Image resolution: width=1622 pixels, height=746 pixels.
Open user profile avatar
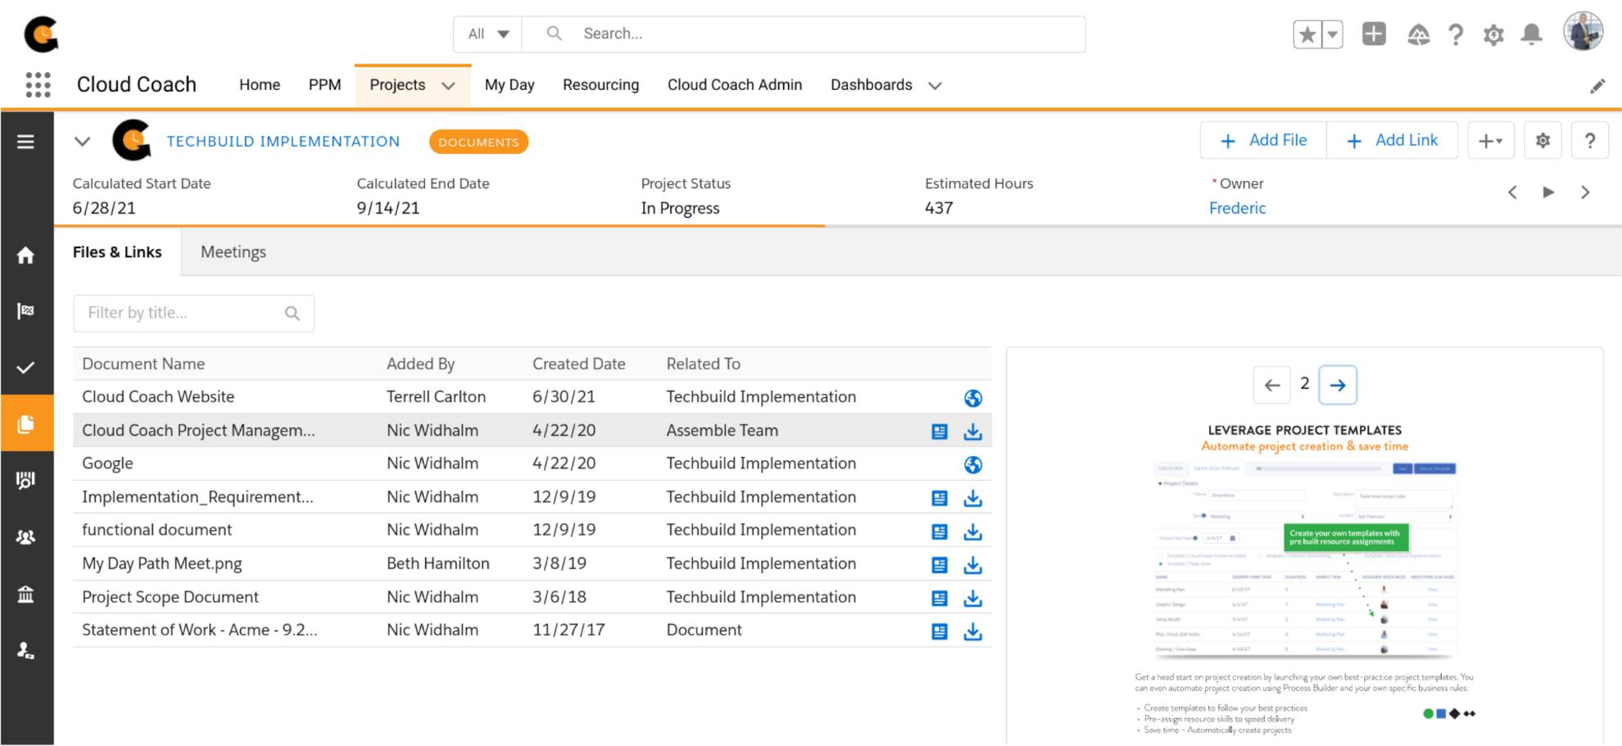point(1583,32)
